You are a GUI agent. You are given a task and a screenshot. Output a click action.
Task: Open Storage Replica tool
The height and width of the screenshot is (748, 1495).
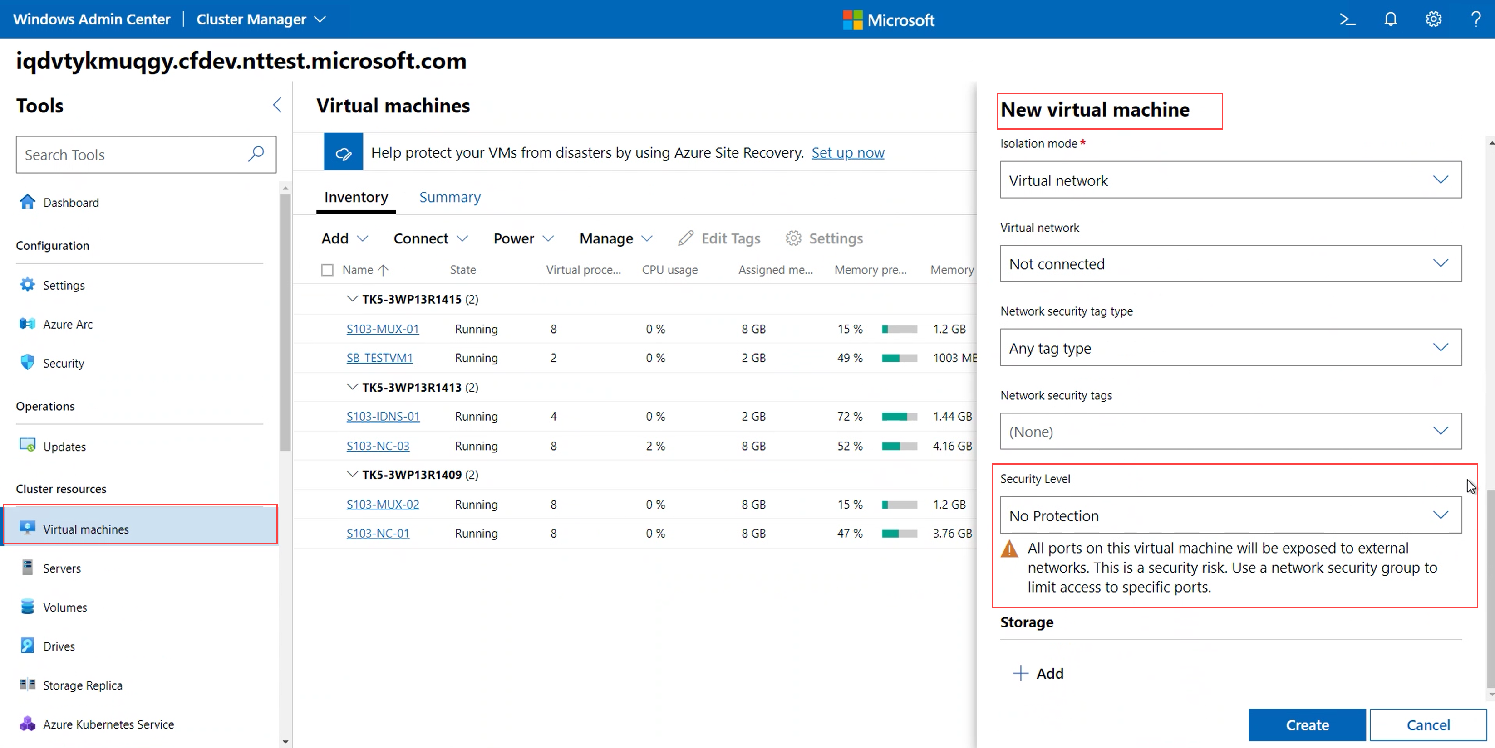[83, 685]
